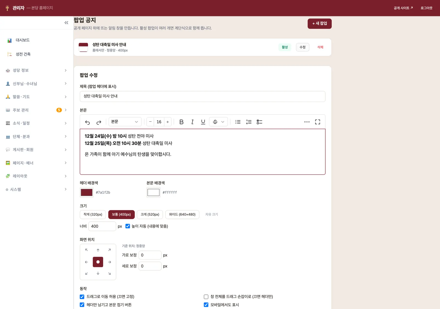The width and height of the screenshot is (440, 309).
Task: Click 삭제 to delete the popup
Action: click(x=320, y=47)
